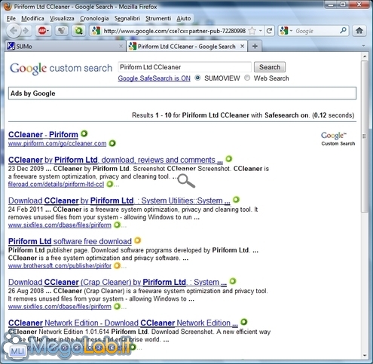Open Piriform Ltd software free download link

[70, 241]
